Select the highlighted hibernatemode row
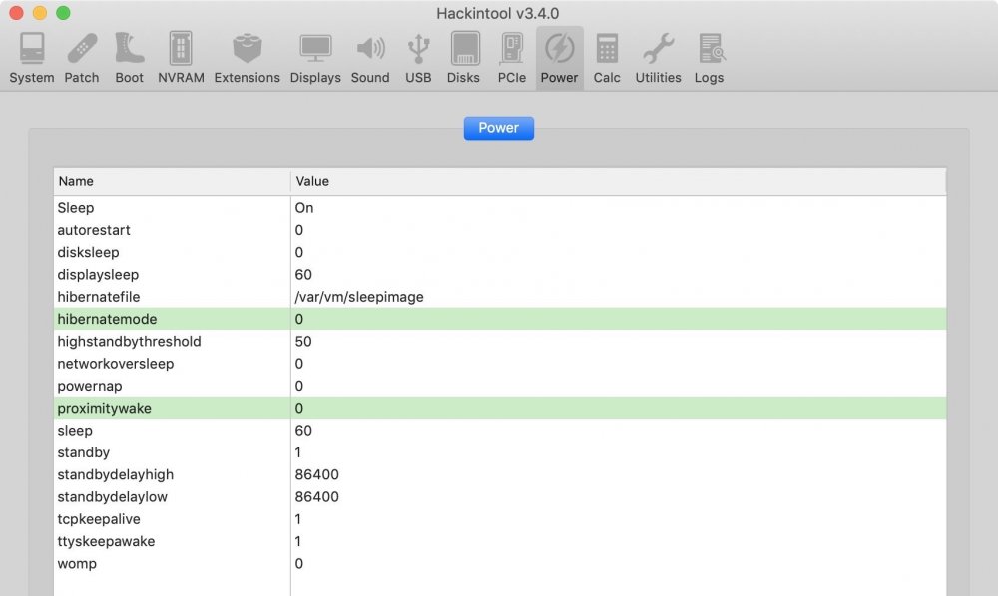This screenshot has height=596, width=998. click(500, 319)
